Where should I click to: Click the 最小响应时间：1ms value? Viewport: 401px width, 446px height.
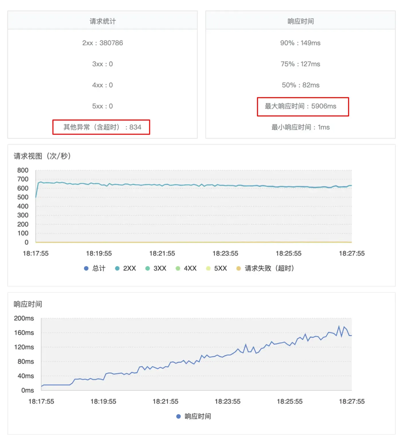(x=300, y=127)
